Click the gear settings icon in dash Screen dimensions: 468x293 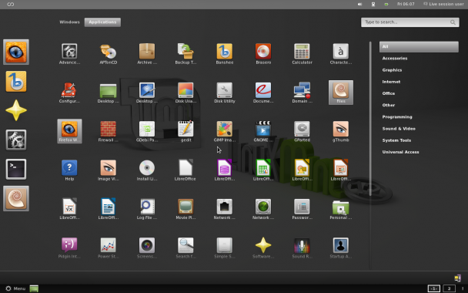coord(16,140)
